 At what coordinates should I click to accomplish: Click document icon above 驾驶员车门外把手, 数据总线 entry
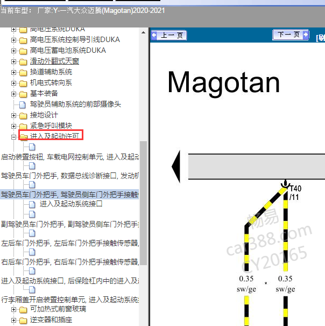pyautogui.click(x=32, y=166)
